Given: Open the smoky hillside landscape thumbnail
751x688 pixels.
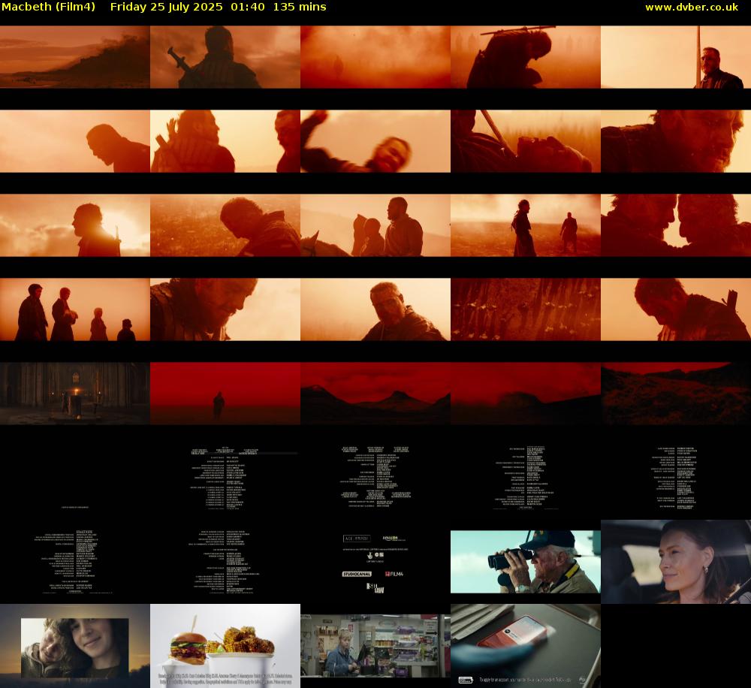Looking at the screenshot, I should click(74, 57).
